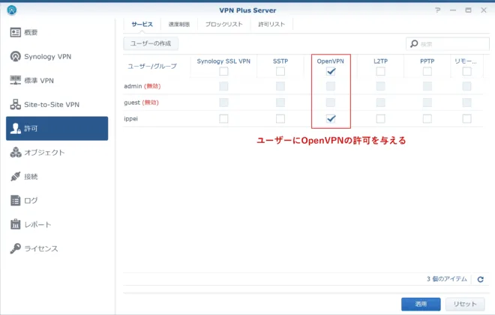Toggle Synology SSL VPN header checkbox
Image resolution: width=495 pixels, height=315 pixels.
pos(223,72)
